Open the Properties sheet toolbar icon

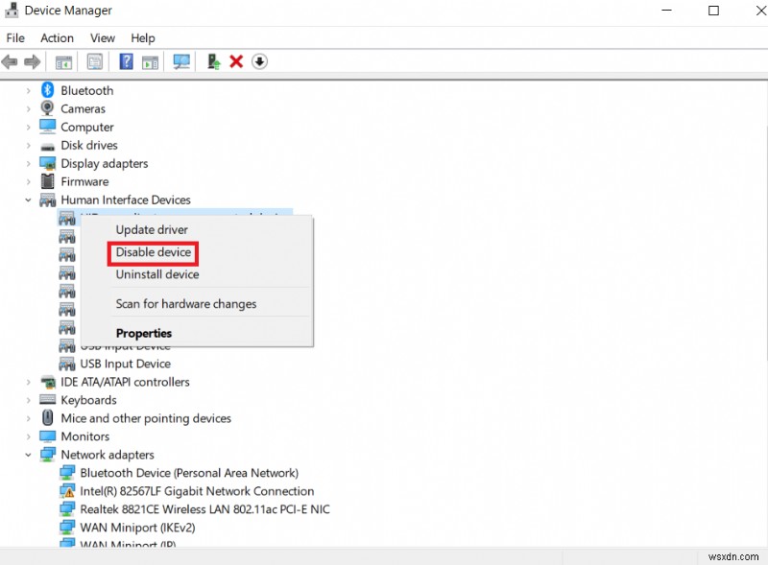[x=94, y=61]
